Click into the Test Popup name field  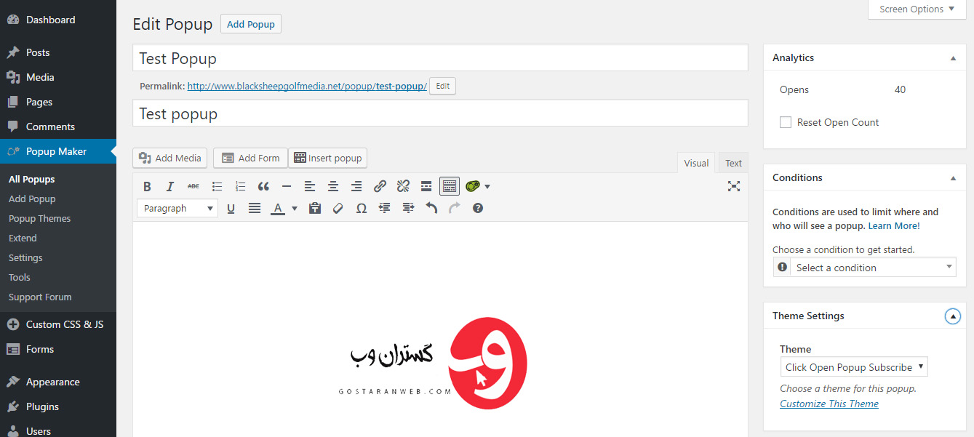440,58
